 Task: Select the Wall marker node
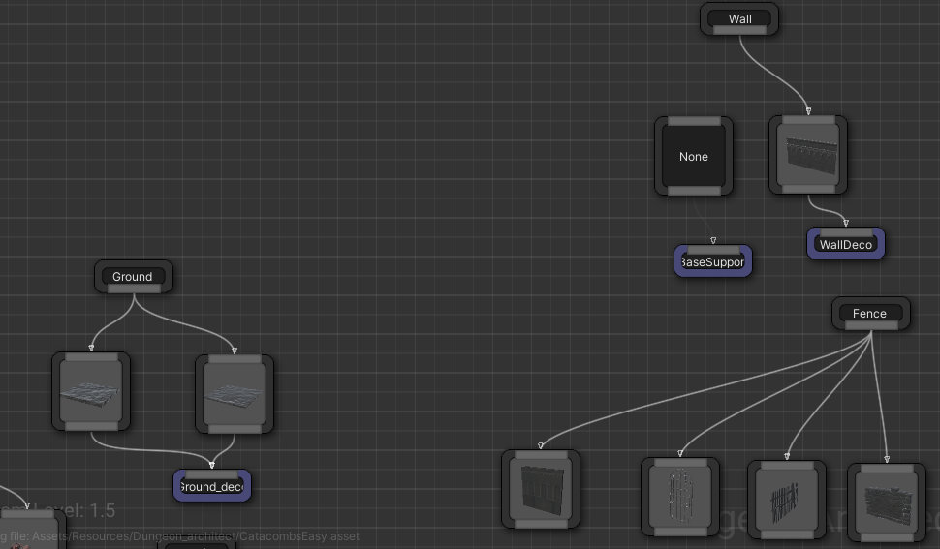[x=739, y=18]
